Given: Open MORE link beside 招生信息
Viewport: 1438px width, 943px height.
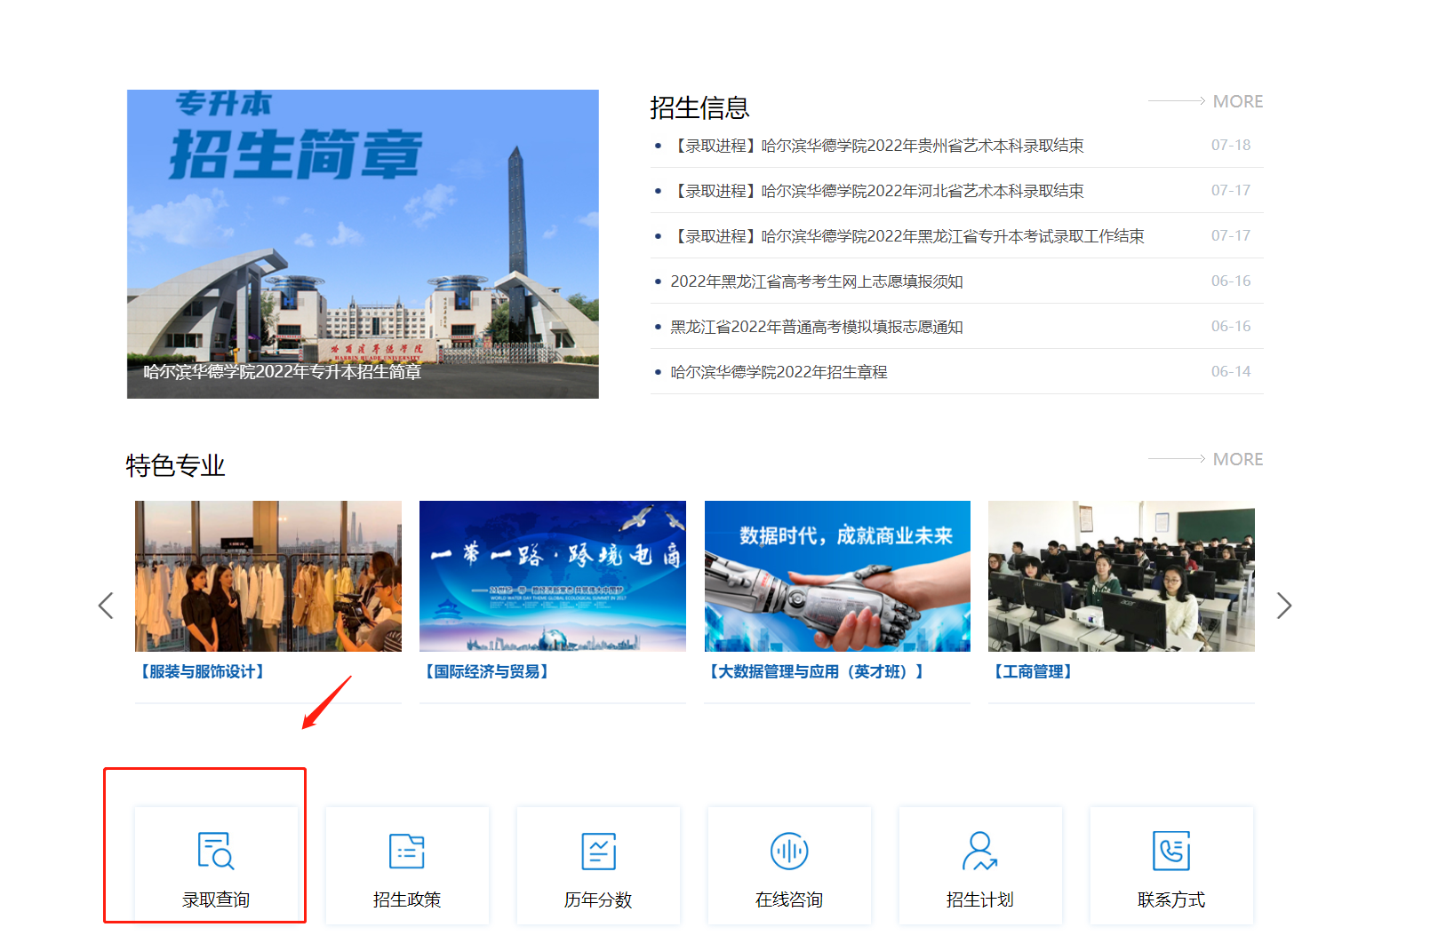Looking at the screenshot, I should pos(1236,102).
